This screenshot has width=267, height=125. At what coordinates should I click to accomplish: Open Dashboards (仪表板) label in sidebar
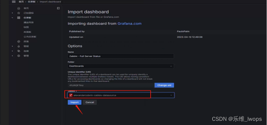point(27,18)
